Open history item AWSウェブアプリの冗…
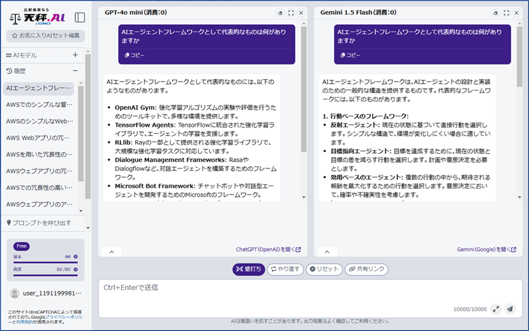 [x=39, y=171]
